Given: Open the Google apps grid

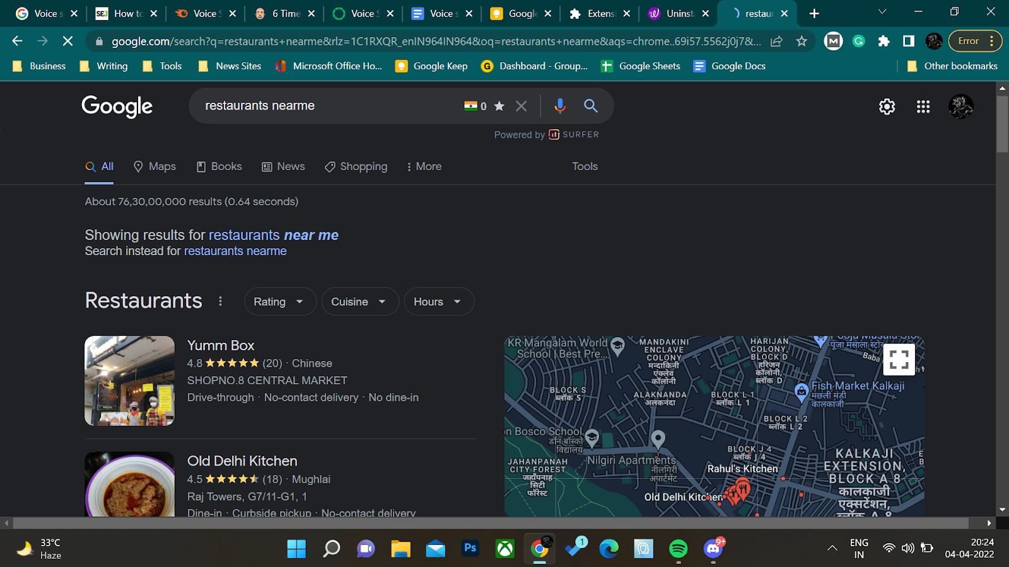Looking at the screenshot, I should point(923,106).
